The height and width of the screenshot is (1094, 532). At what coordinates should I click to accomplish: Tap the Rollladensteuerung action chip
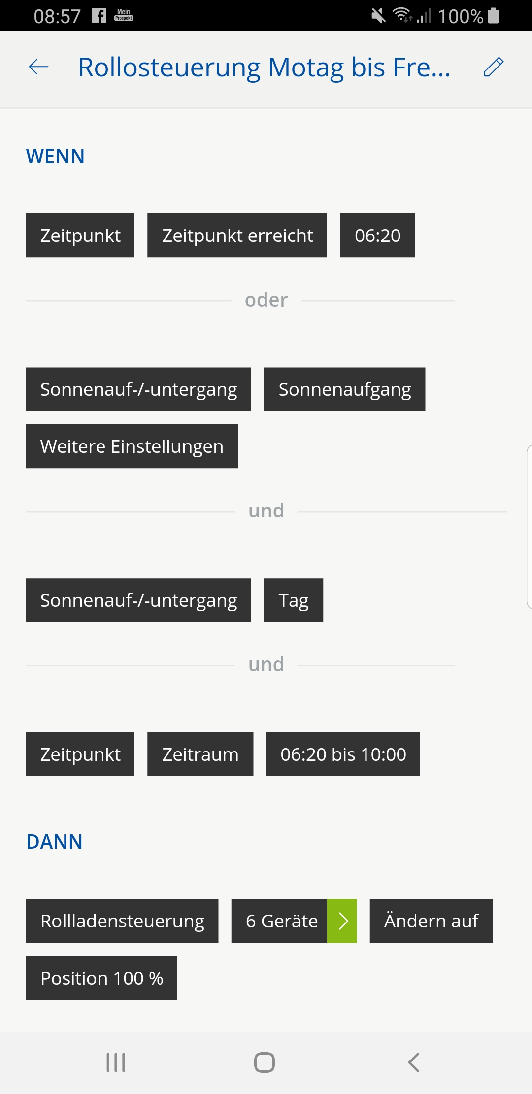click(x=122, y=921)
